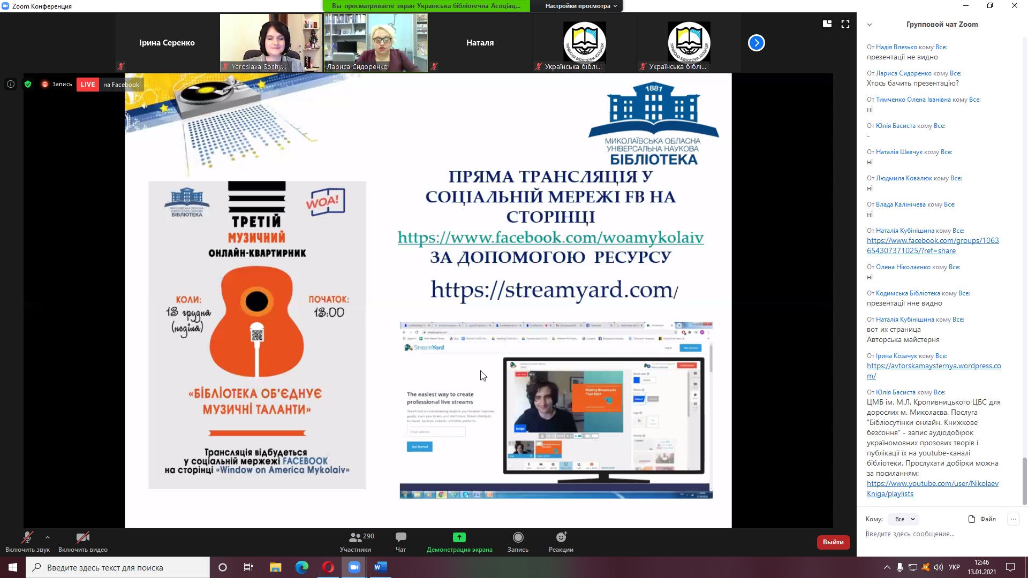Switch keyboard language УКР
This screenshot has height=578, width=1028.
point(954,567)
